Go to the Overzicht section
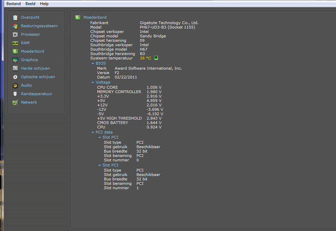The width and height of the screenshot is (336, 231). (30, 17)
